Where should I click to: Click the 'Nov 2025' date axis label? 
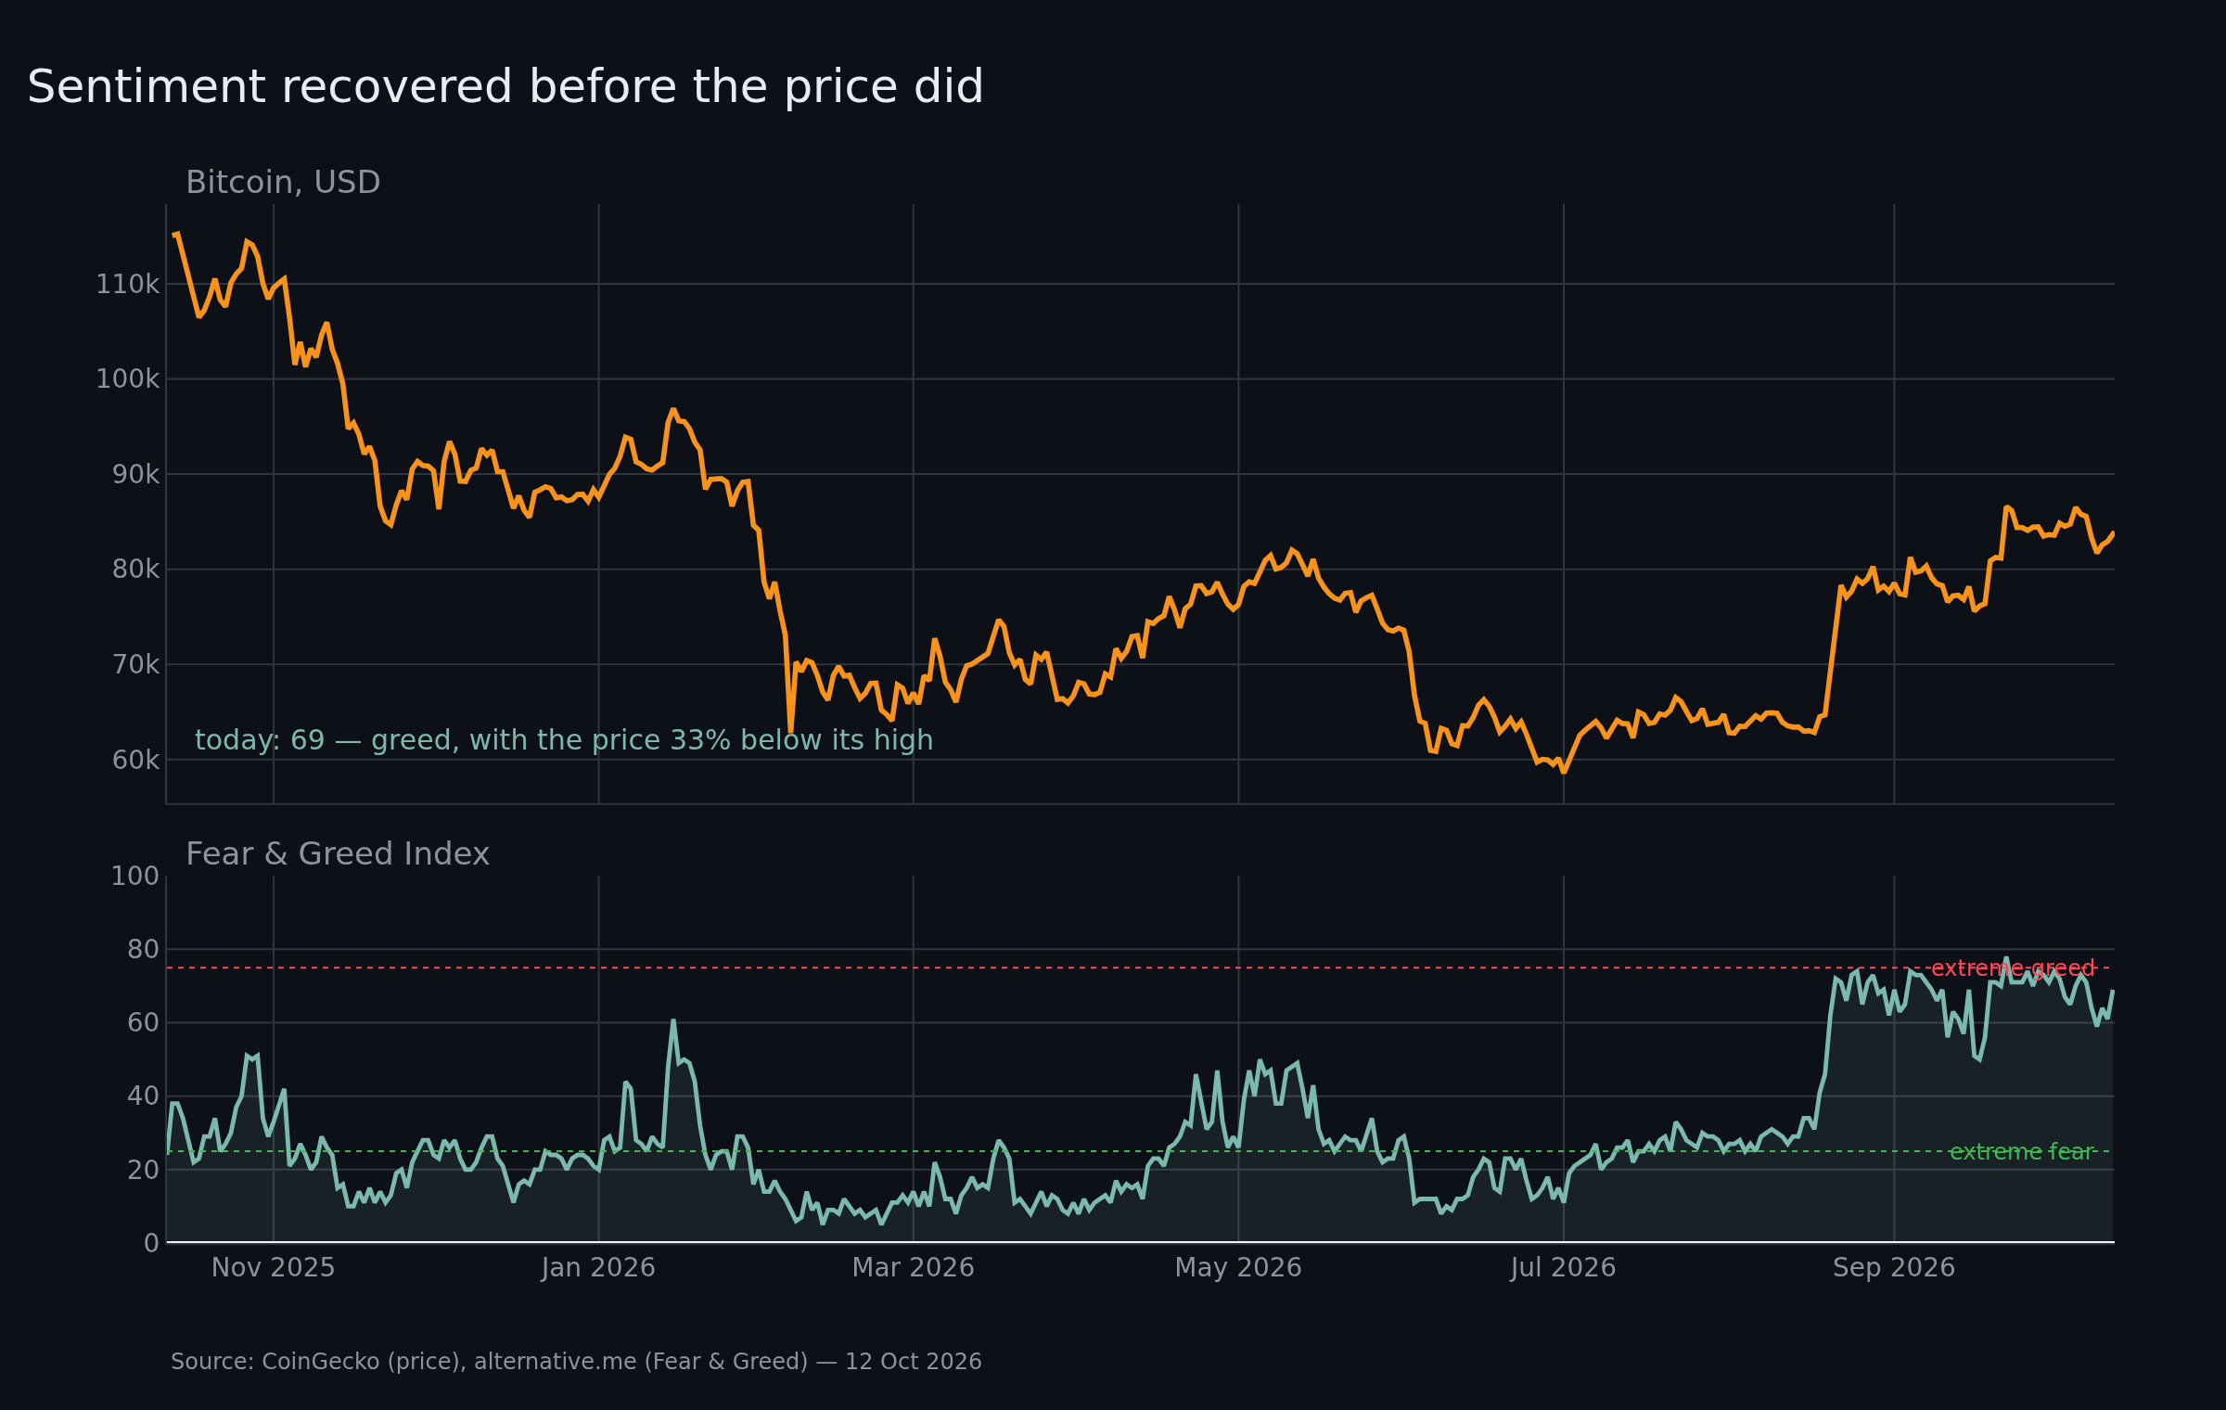274,1268
